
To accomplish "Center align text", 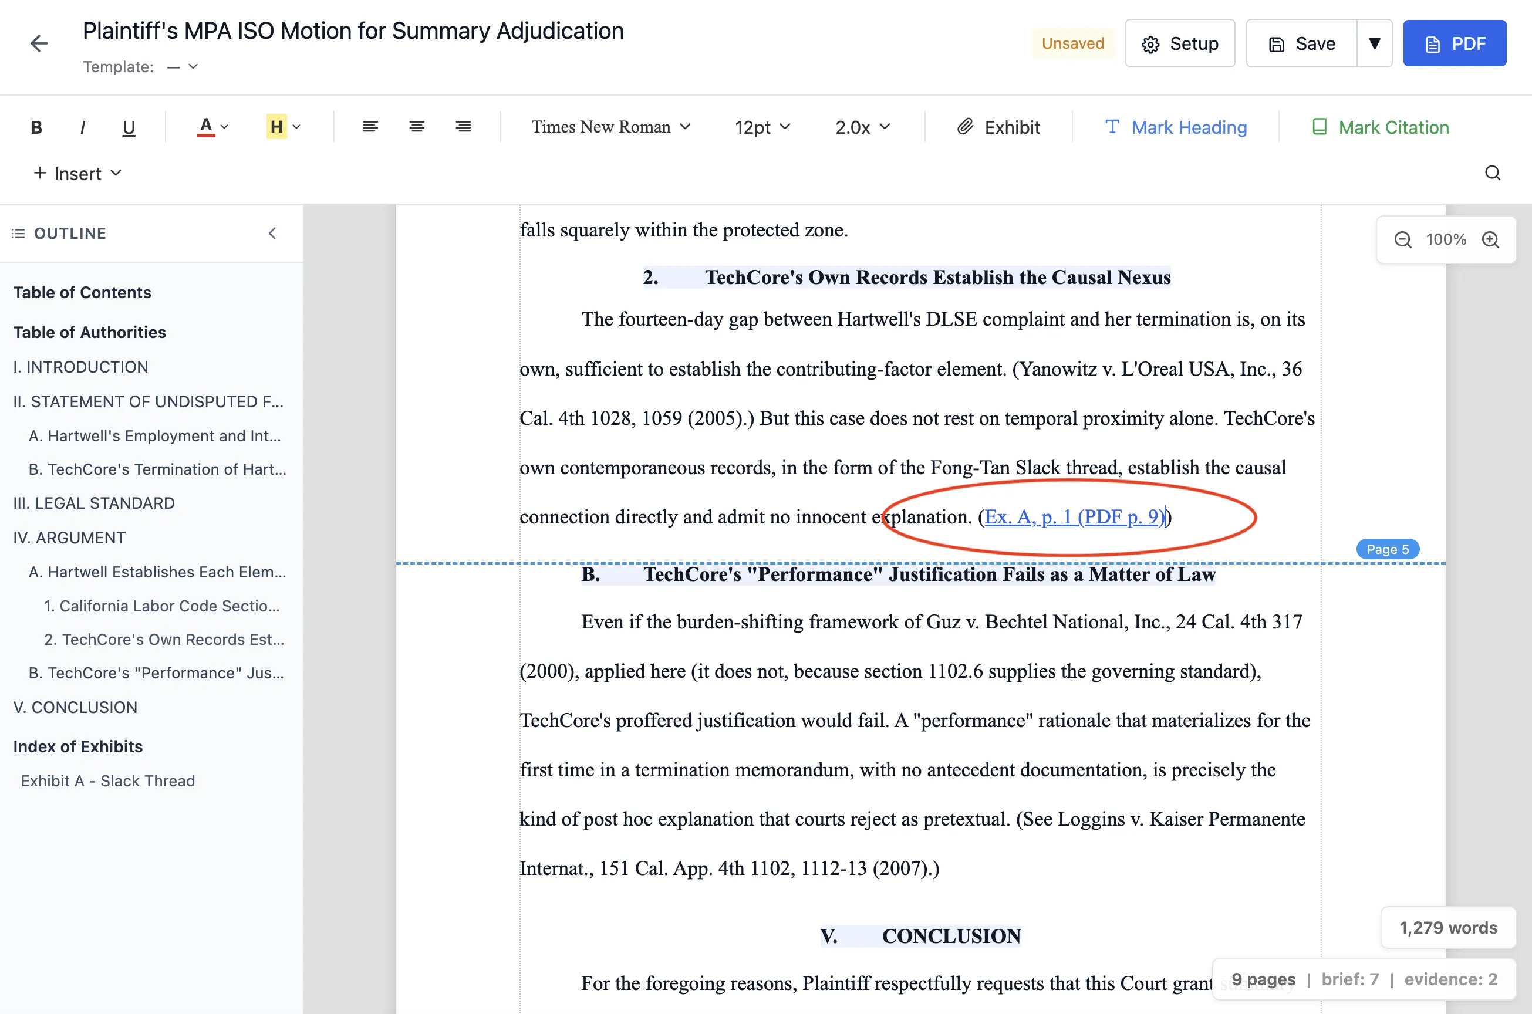I will (x=417, y=127).
